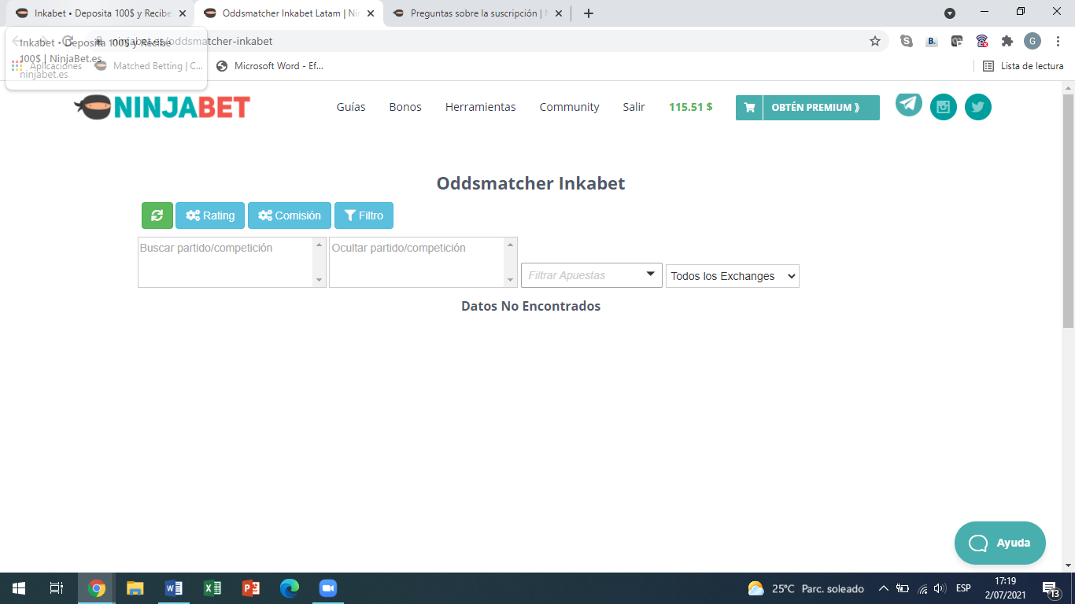
Task: Show hidden tray icons chevron
Action: pos(884,588)
